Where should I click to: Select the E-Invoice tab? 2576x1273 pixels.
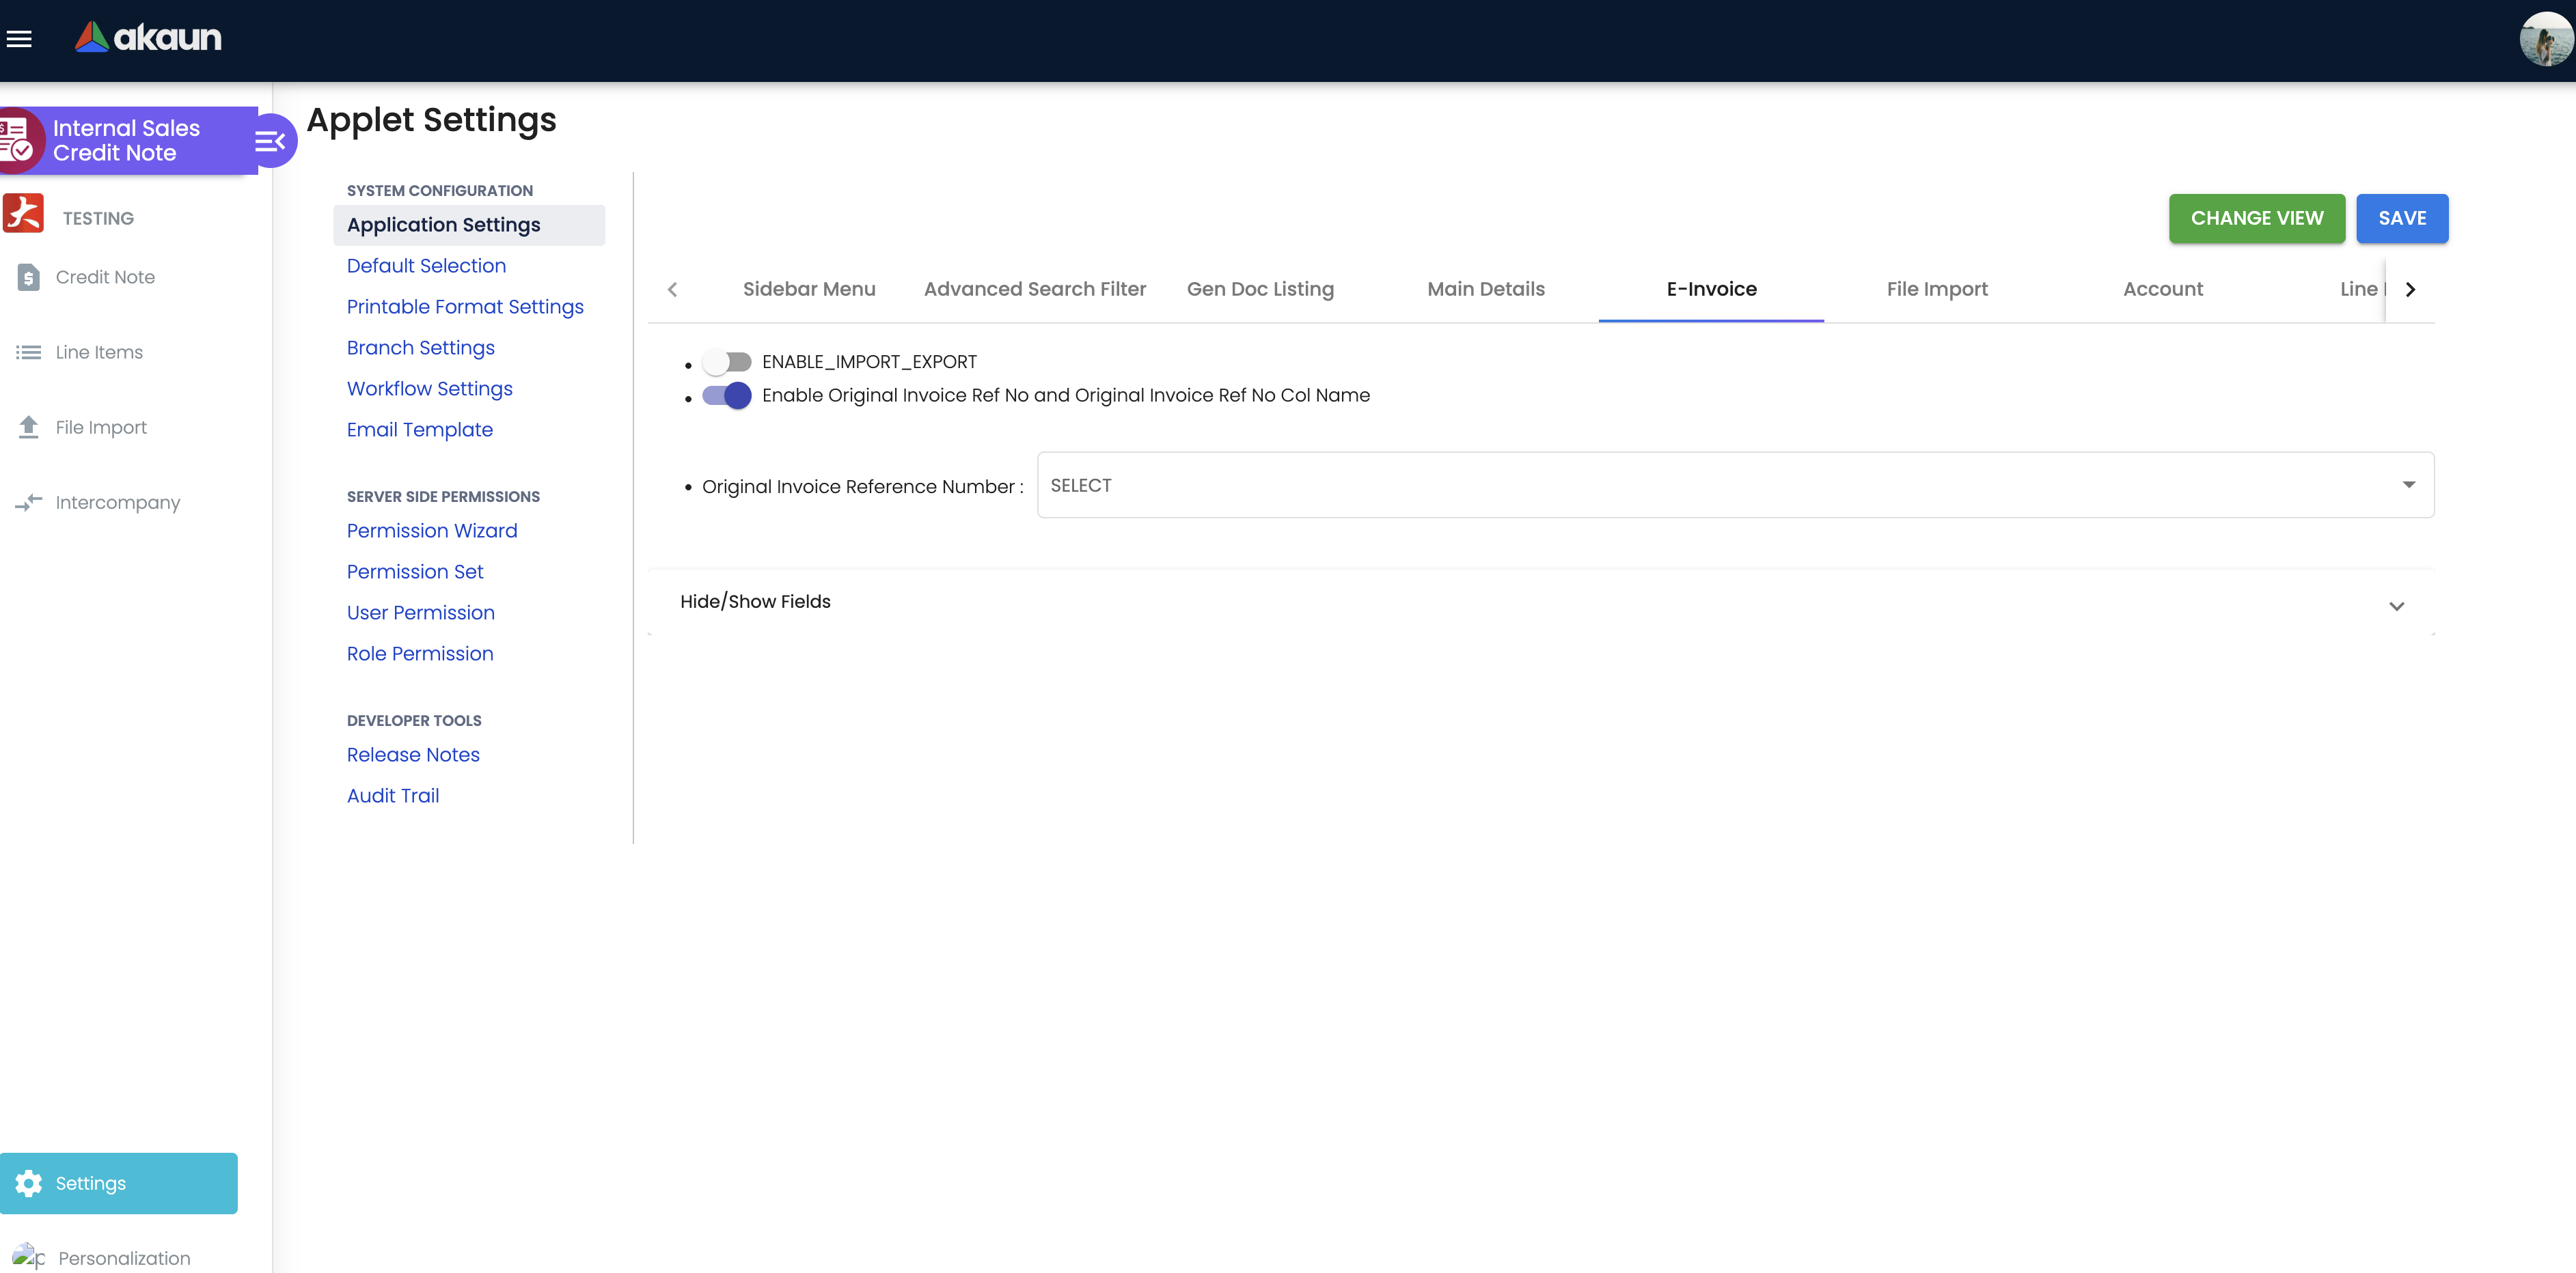click(x=1711, y=289)
